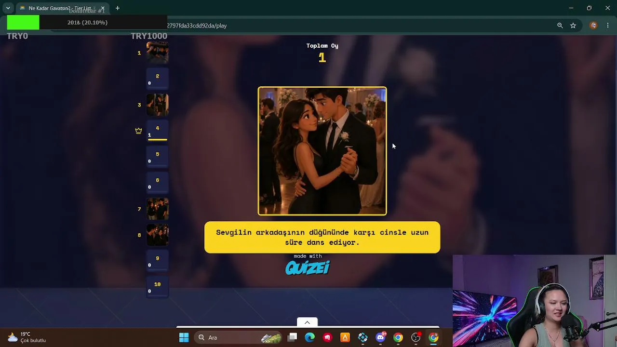Open the Riot client taskbar icon

(328, 338)
